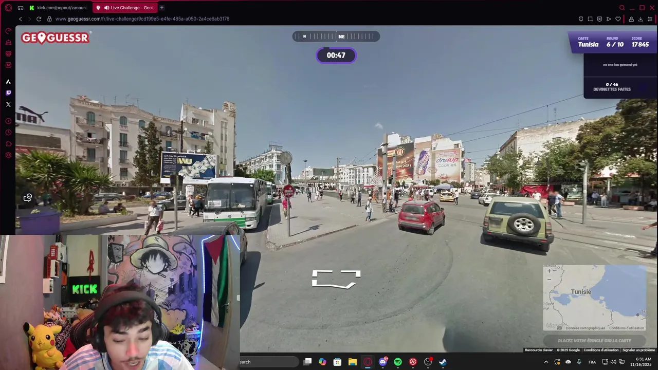Screen dimensions: 658x370
Task: Take a snapshot with the capture icon
Action: 590,19
